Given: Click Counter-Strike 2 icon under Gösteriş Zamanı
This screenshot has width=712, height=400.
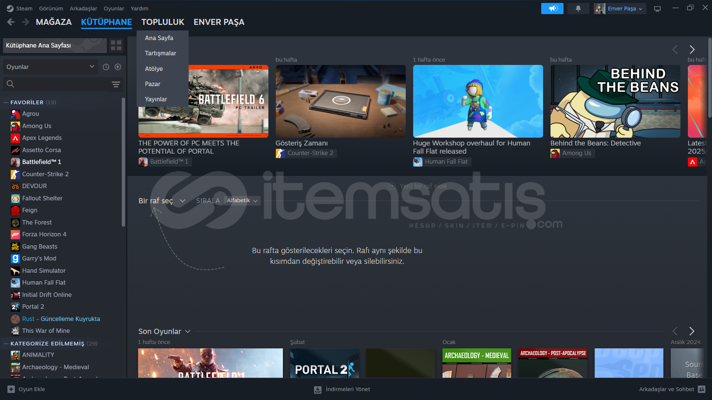Looking at the screenshot, I should pos(280,153).
